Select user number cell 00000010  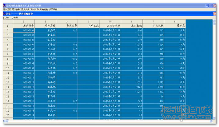click(24, 73)
